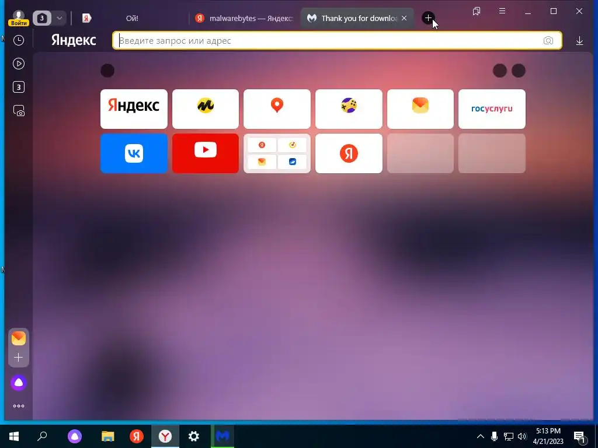
Task: Open the bookmarks panel icon
Action: click(477, 11)
